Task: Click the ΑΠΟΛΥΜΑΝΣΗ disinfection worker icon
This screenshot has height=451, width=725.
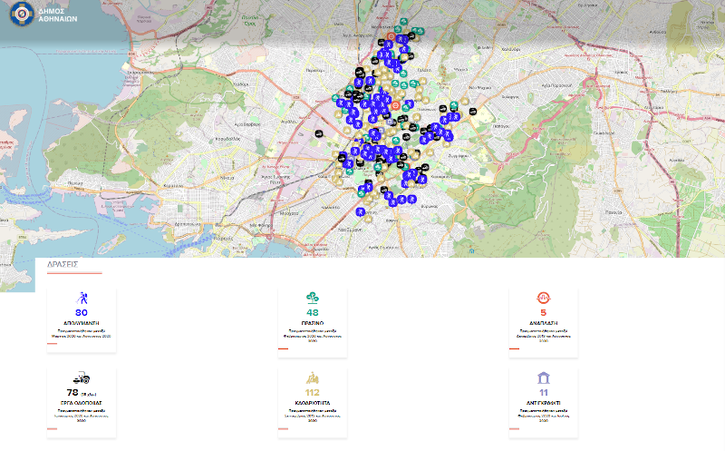Action: pos(82,298)
